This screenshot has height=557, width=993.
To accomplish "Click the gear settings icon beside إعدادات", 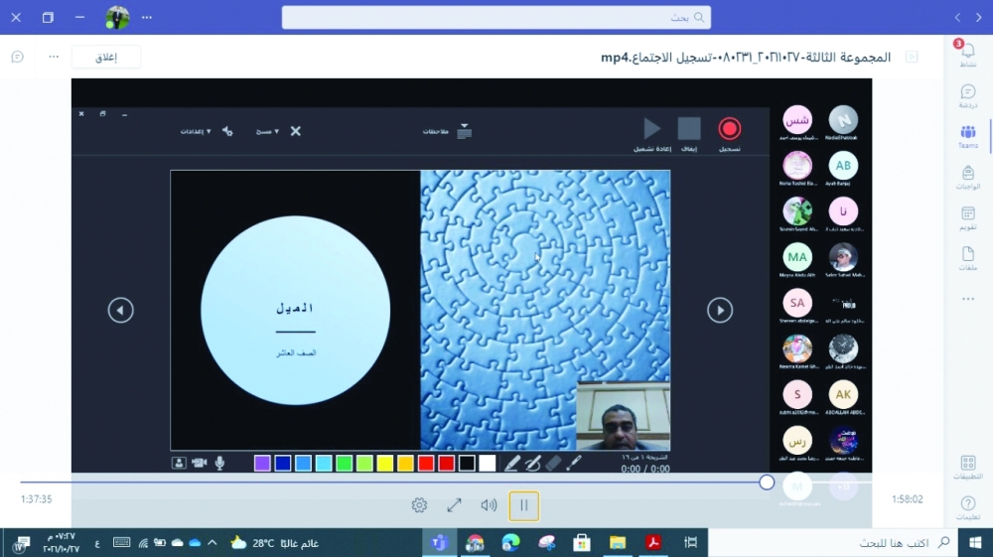I will 227,131.
